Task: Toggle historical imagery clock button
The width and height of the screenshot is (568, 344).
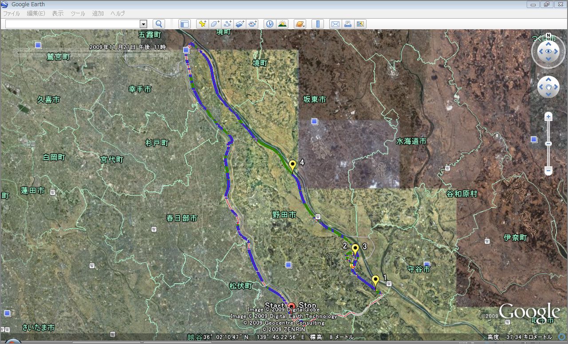Action: point(269,24)
